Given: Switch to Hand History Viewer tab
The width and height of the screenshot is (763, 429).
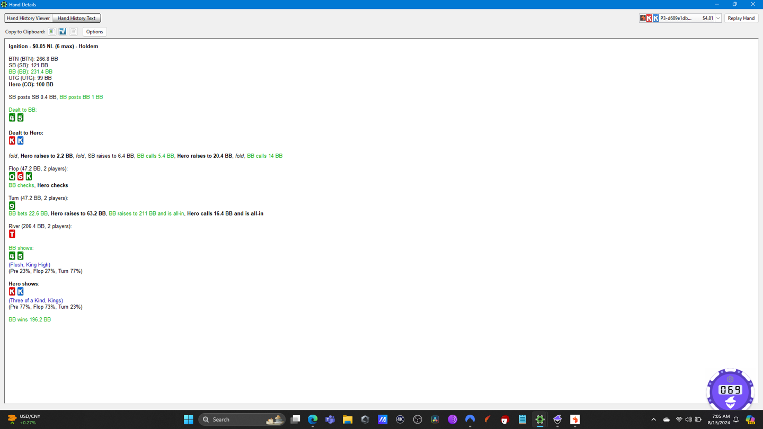Looking at the screenshot, I should point(28,18).
